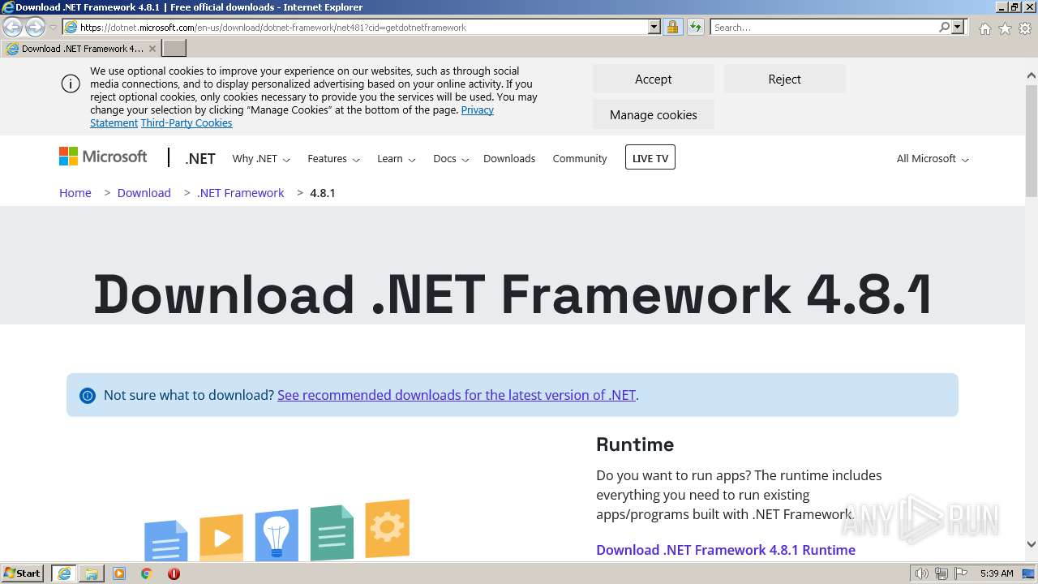Go to Home breadcrumb
The height and width of the screenshot is (584, 1038).
pos(75,193)
